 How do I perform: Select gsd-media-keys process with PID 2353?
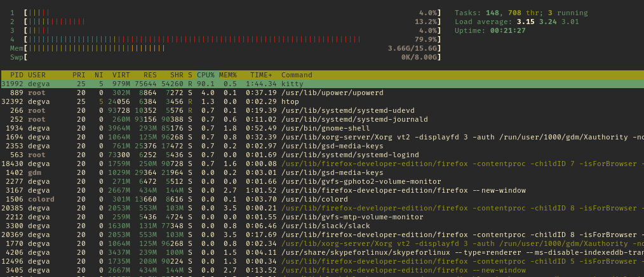click(x=322, y=146)
